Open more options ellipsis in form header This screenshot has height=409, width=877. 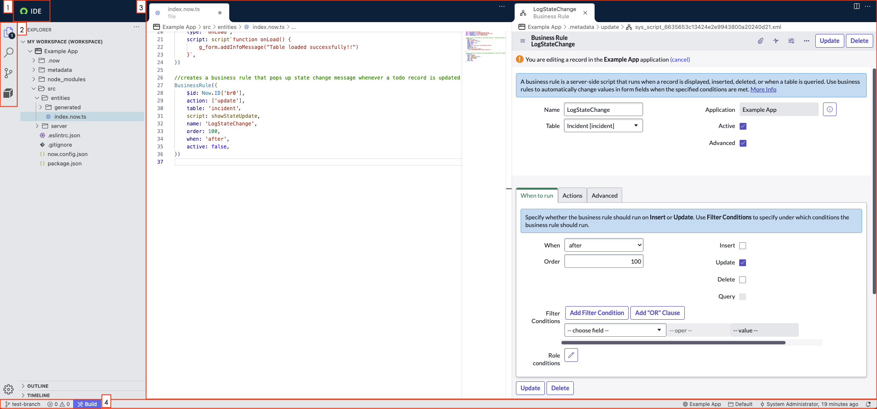click(806, 41)
